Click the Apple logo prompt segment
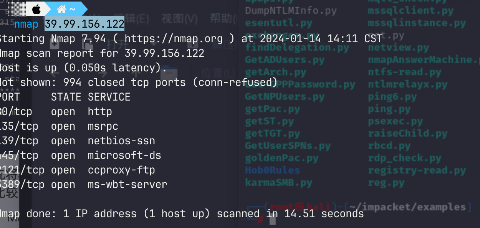 pyautogui.click(x=36, y=8)
